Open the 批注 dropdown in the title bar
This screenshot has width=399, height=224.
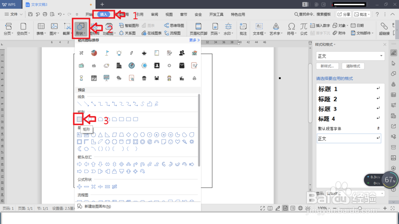point(362,14)
